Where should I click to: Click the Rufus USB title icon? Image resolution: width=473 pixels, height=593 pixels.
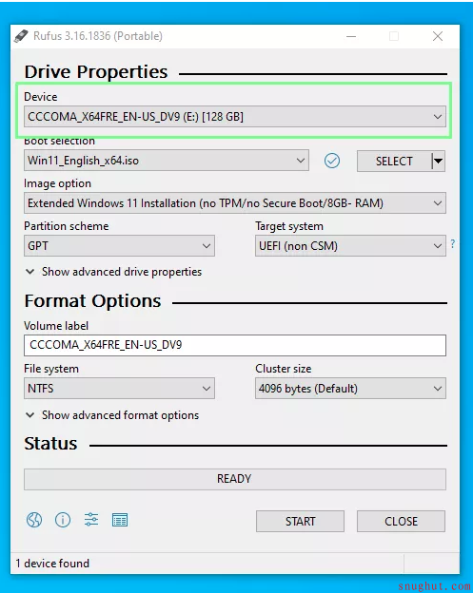pos(21,36)
